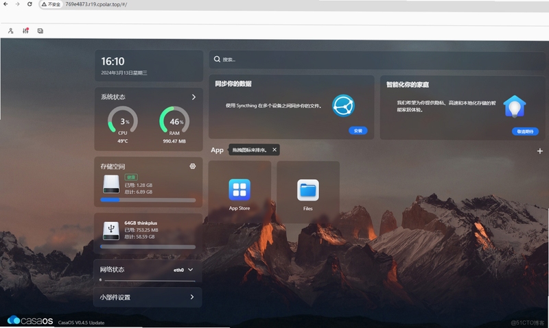Click the smart home lightbulb icon
Viewport: 549px width, 328px height.
[514, 106]
